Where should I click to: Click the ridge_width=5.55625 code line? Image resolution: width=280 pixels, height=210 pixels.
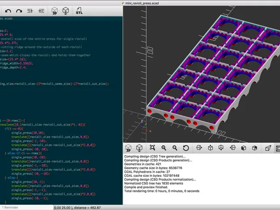click(x=17, y=63)
